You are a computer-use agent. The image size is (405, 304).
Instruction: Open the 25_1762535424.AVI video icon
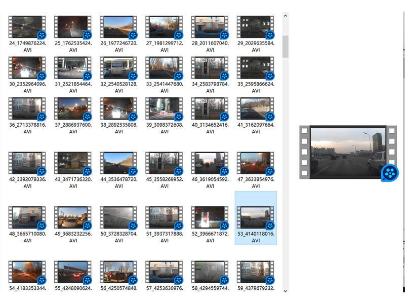coord(73,27)
